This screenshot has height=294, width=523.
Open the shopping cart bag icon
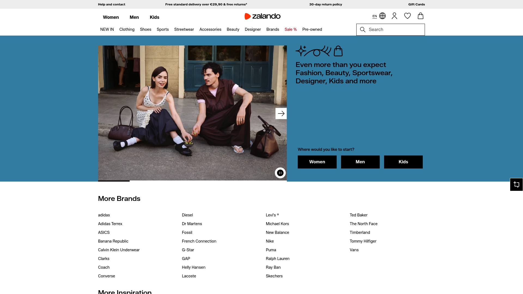pyautogui.click(x=420, y=16)
